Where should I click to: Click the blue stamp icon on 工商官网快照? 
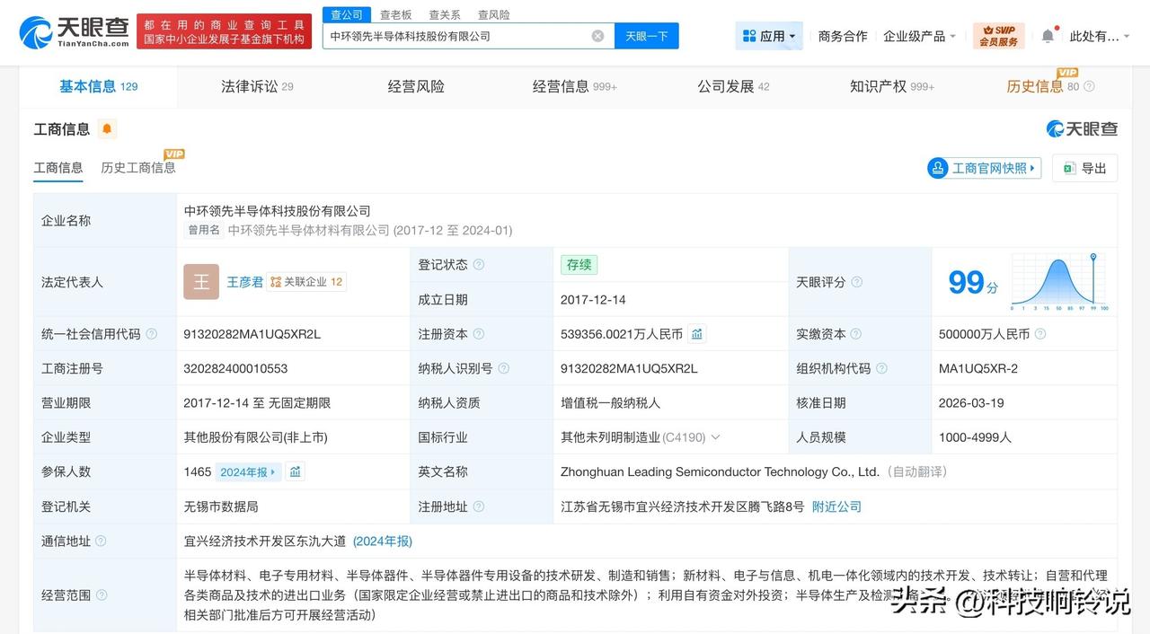[x=937, y=168]
